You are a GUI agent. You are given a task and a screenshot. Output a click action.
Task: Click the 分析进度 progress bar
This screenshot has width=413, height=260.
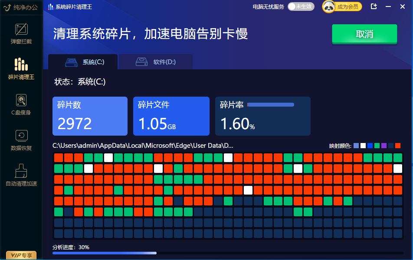(227, 253)
